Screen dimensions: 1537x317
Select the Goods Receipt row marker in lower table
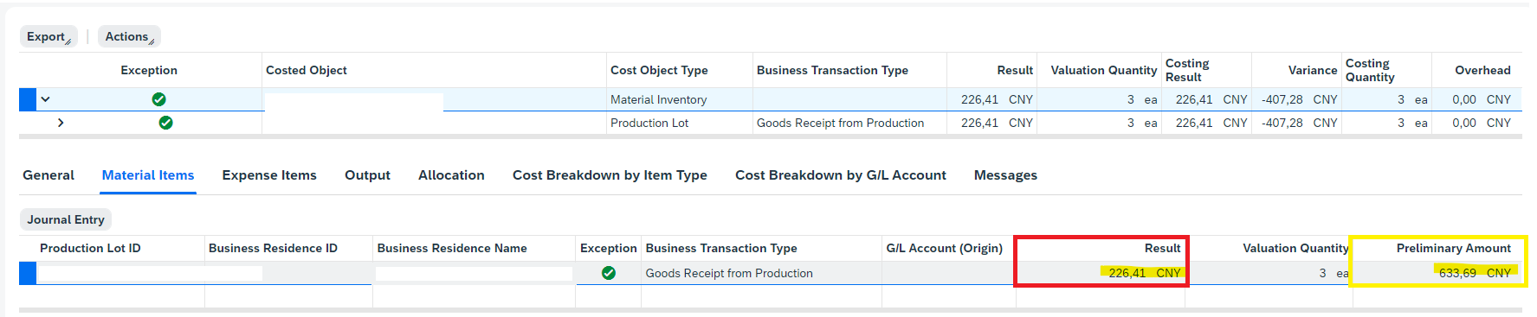[28, 273]
